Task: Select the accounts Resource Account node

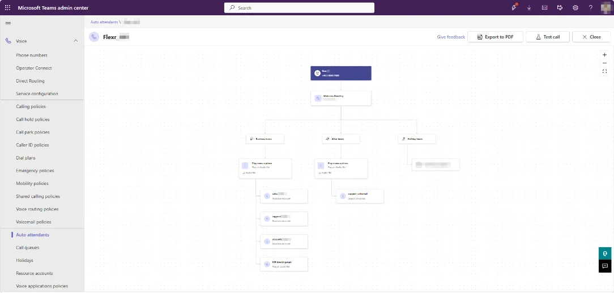Action: click(284, 242)
